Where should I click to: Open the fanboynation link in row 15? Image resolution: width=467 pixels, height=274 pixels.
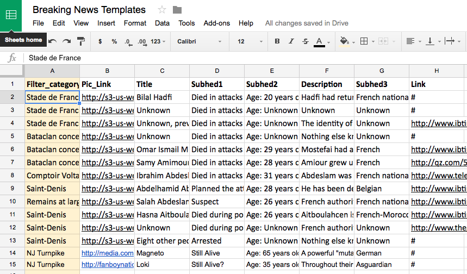coord(108,264)
